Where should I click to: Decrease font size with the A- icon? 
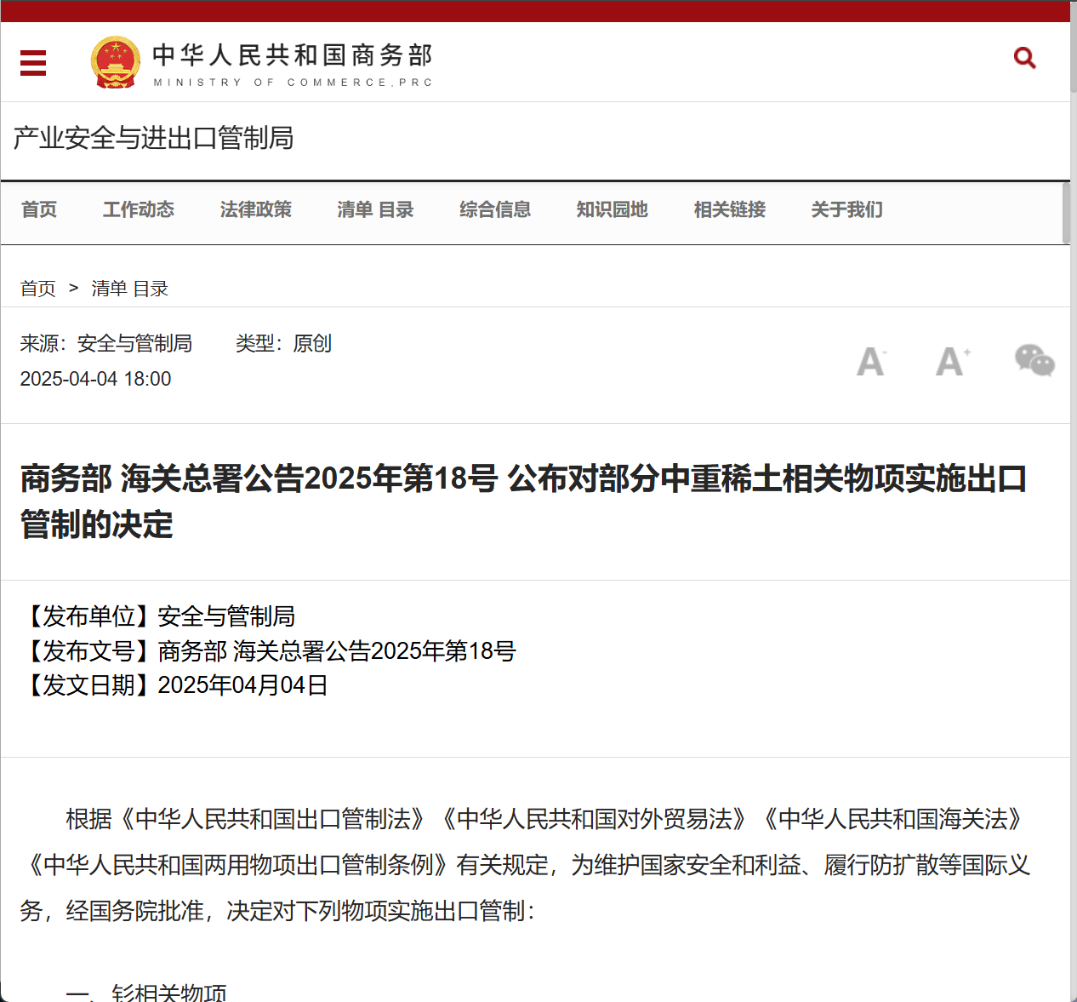pos(871,362)
